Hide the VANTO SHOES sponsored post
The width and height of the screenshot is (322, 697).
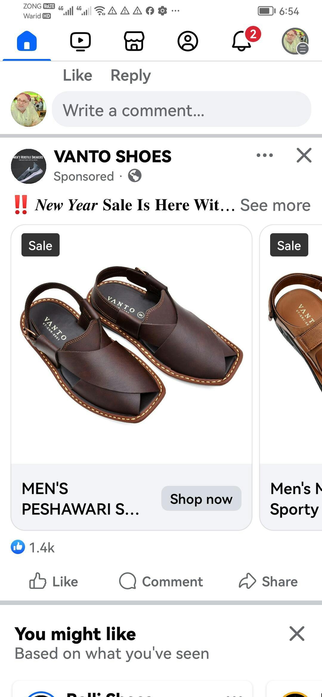coord(304,155)
